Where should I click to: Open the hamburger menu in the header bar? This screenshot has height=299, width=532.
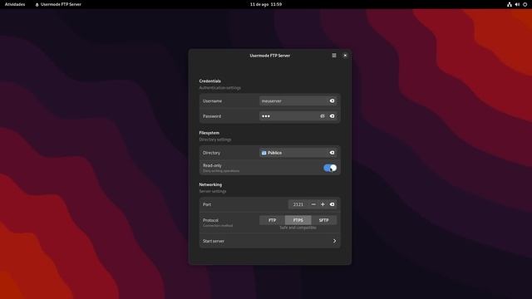[x=334, y=56]
